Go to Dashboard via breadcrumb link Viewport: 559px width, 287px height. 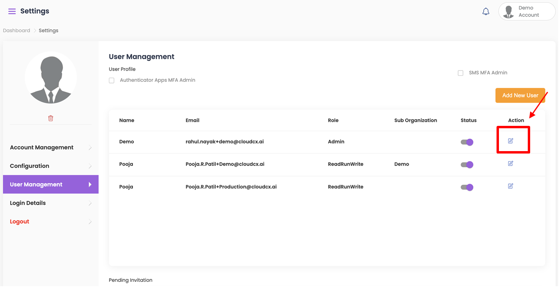click(16, 30)
